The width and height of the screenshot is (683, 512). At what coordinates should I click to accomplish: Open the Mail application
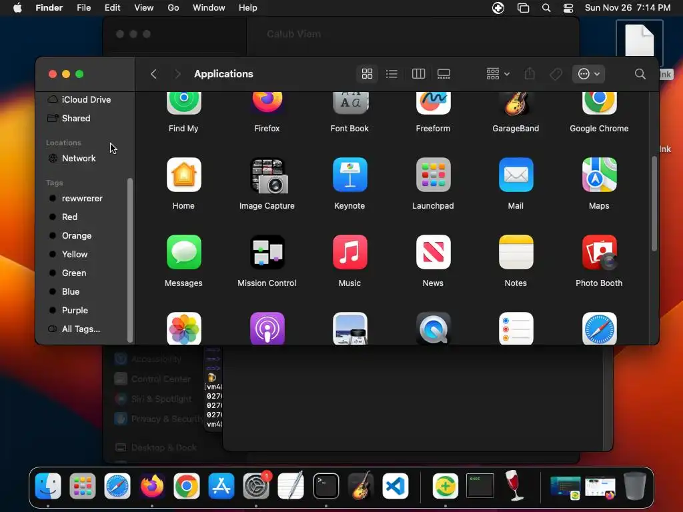coord(516,175)
